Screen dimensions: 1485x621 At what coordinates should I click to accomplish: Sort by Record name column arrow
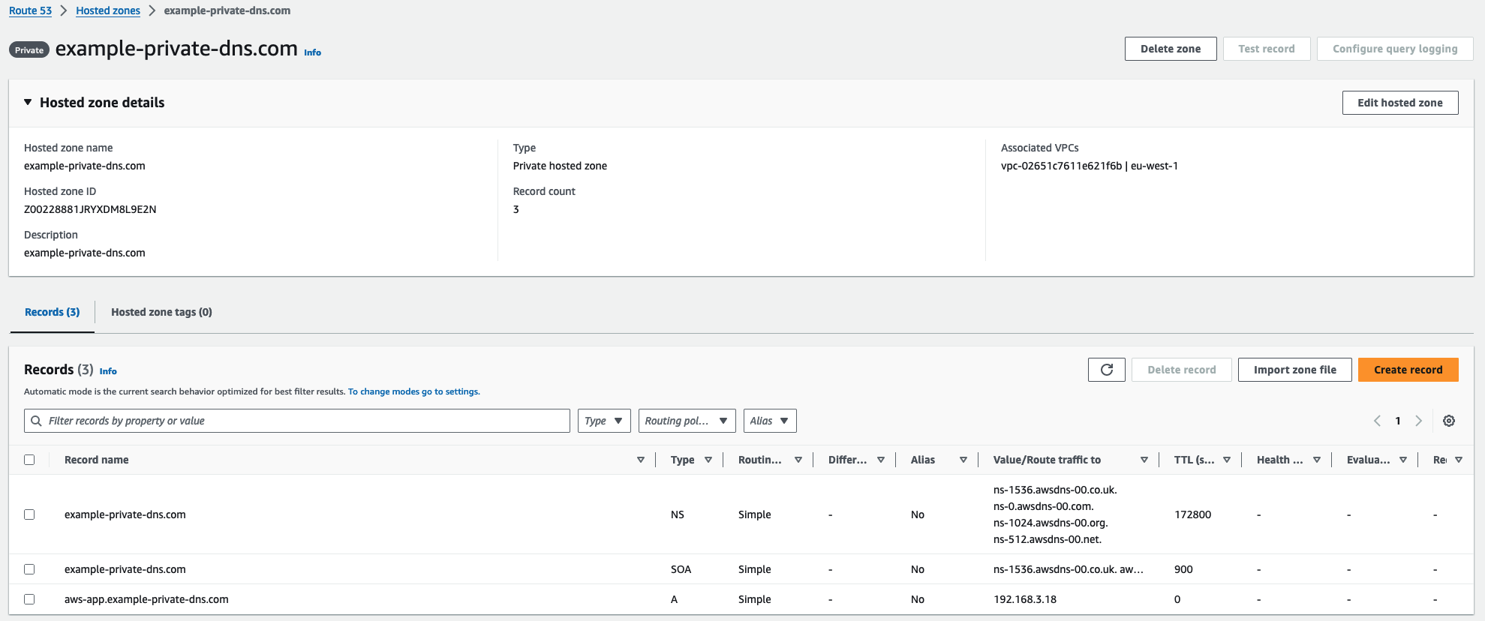[640, 460]
